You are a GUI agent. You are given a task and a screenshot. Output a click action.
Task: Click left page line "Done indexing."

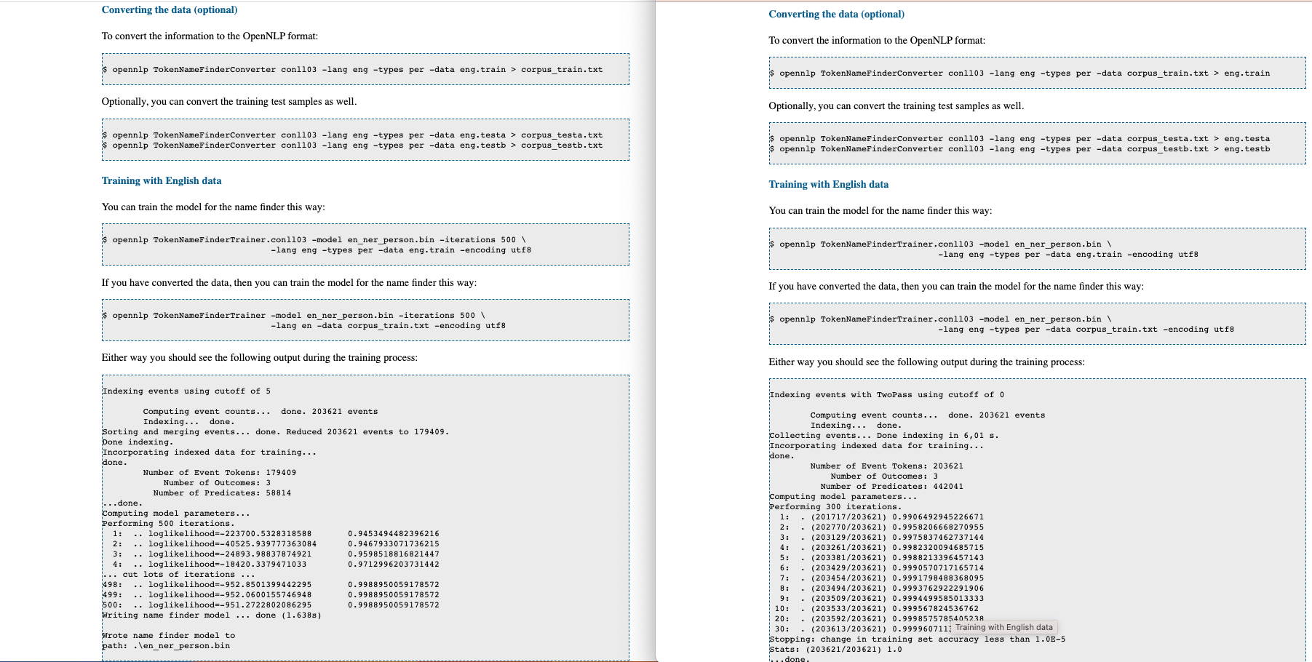138,442
